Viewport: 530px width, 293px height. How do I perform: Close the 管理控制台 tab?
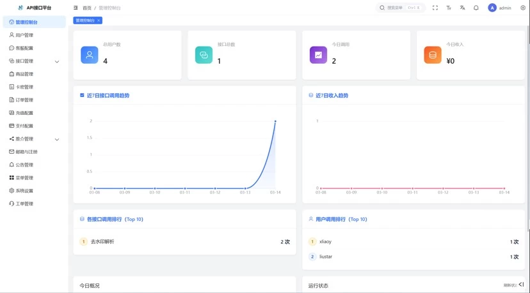click(98, 20)
